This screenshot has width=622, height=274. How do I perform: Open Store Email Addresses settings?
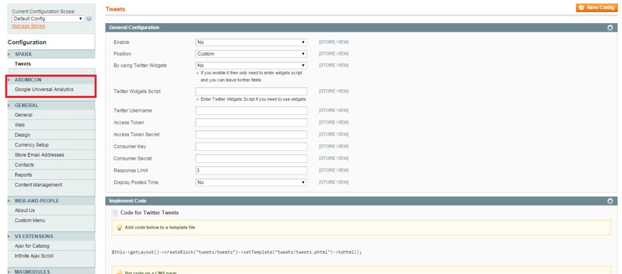tap(51, 155)
